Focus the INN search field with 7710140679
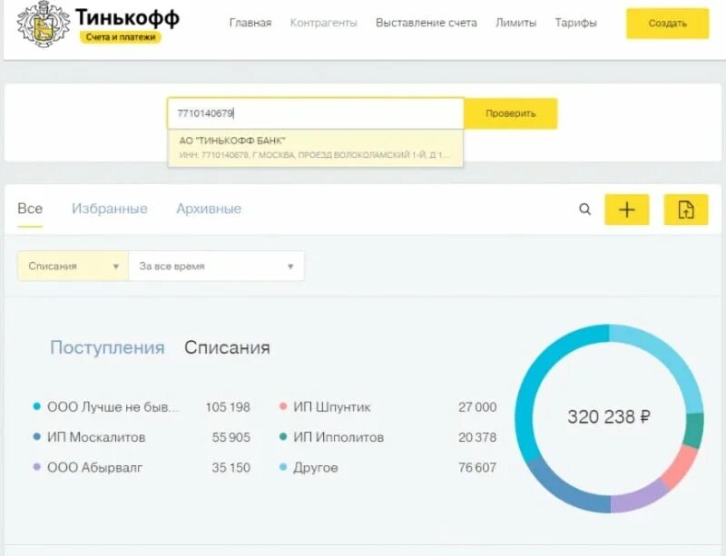Screen dimensions: 726x556 pyautogui.click(x=315, y=113)
